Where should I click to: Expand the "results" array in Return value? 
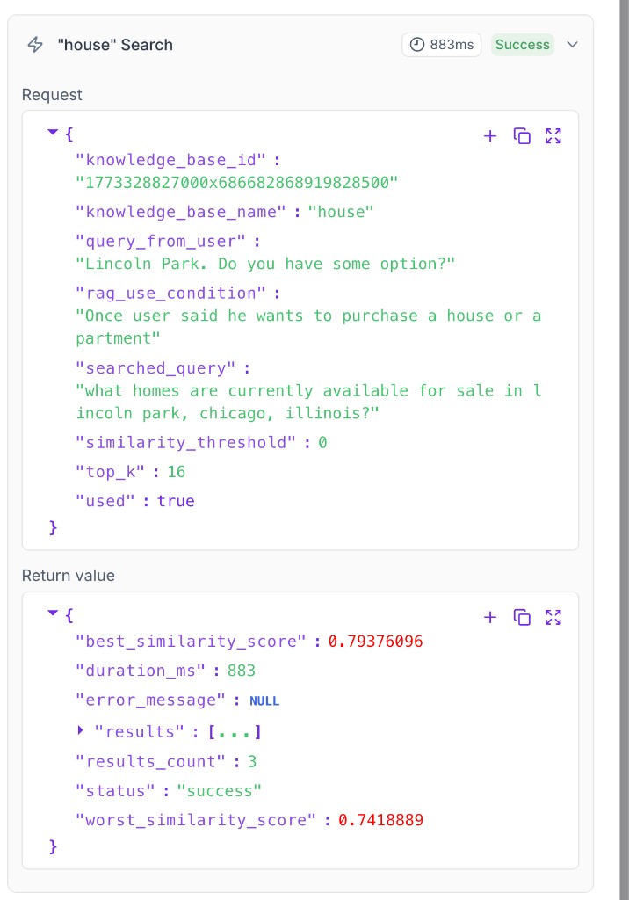pos(80,730)
